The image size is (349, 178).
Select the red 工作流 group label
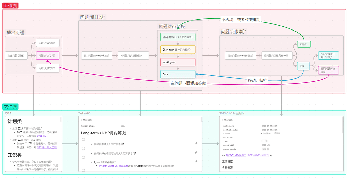[11, 6]
